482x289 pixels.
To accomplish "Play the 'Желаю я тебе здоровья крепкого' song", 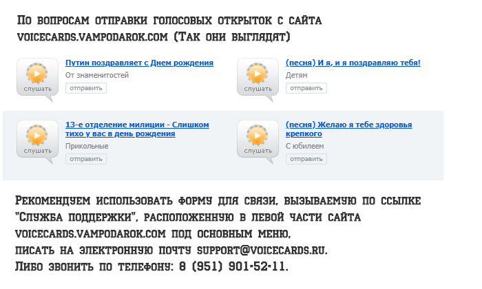I will pos(258,136).
